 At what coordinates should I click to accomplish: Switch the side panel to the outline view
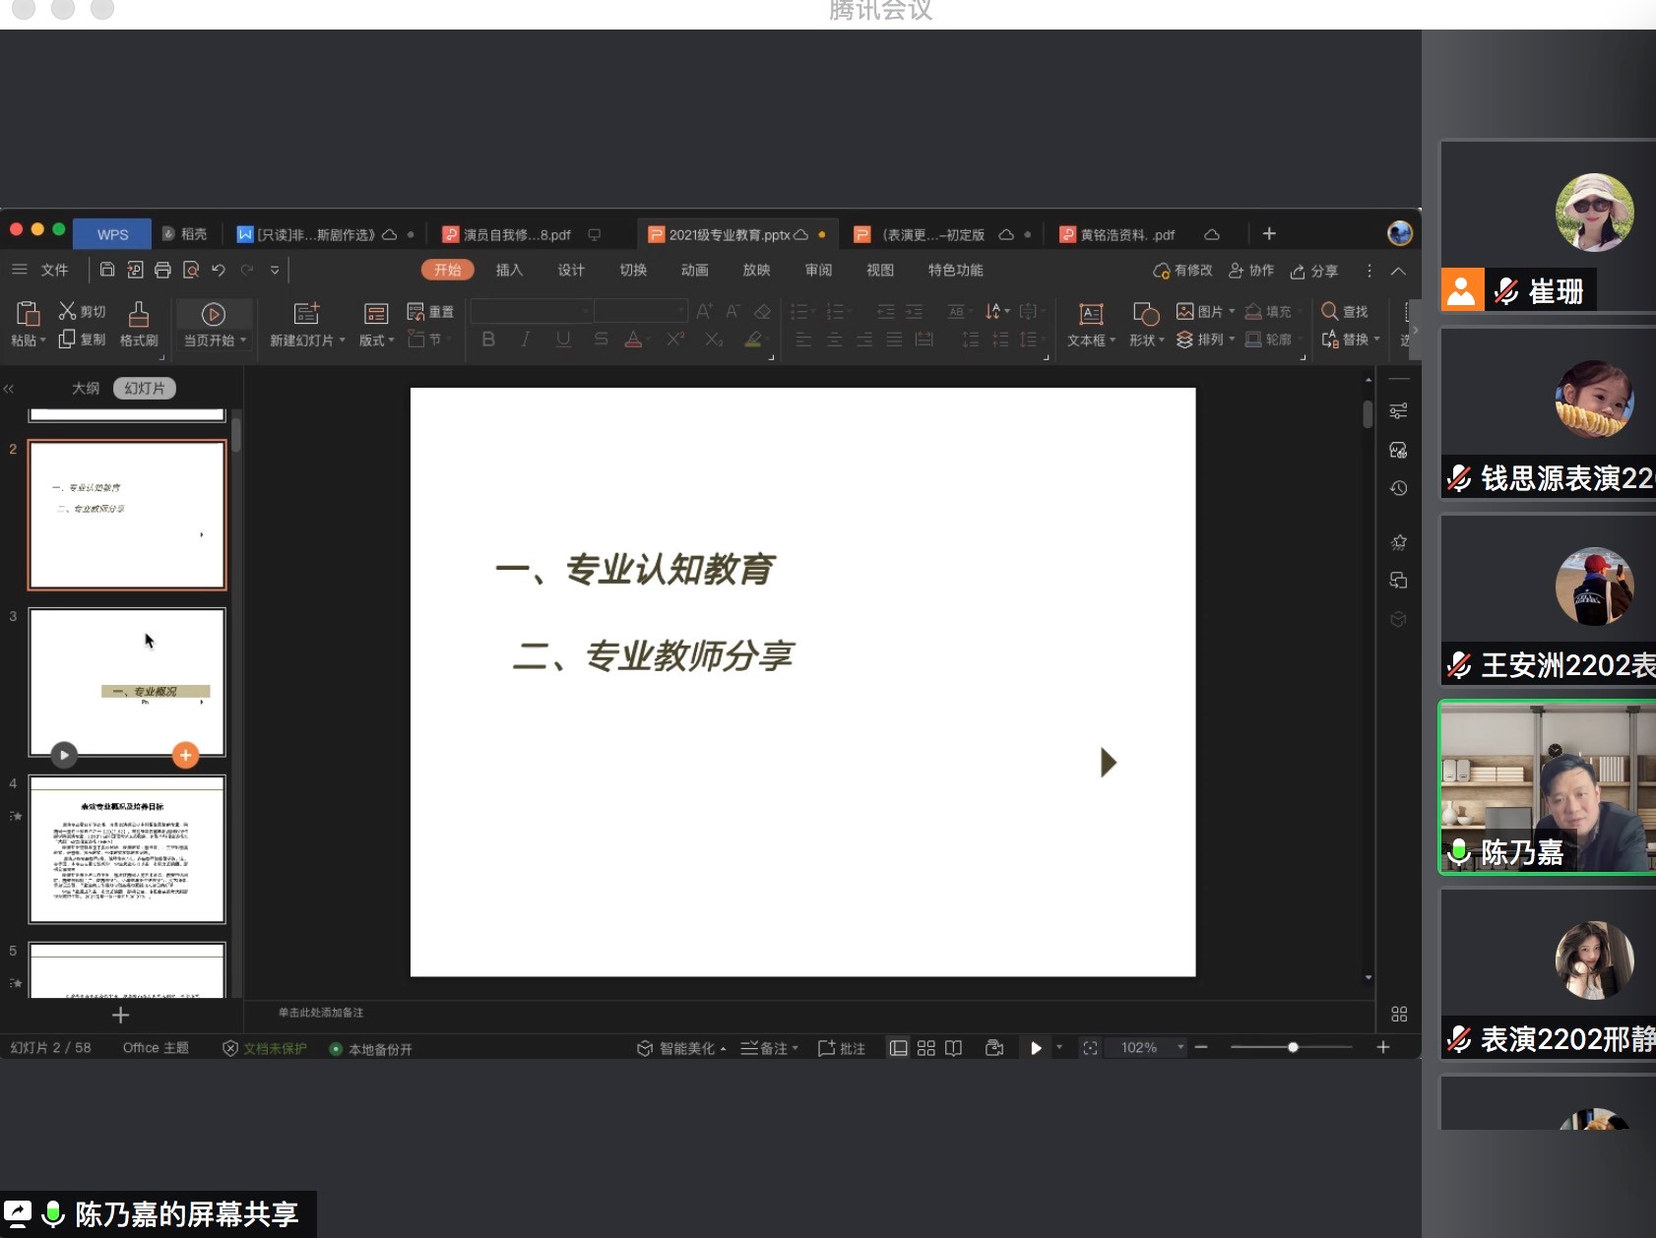point(86,389)
